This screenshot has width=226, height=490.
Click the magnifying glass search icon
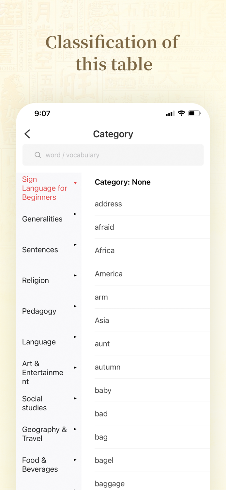[x=38, y=155]
